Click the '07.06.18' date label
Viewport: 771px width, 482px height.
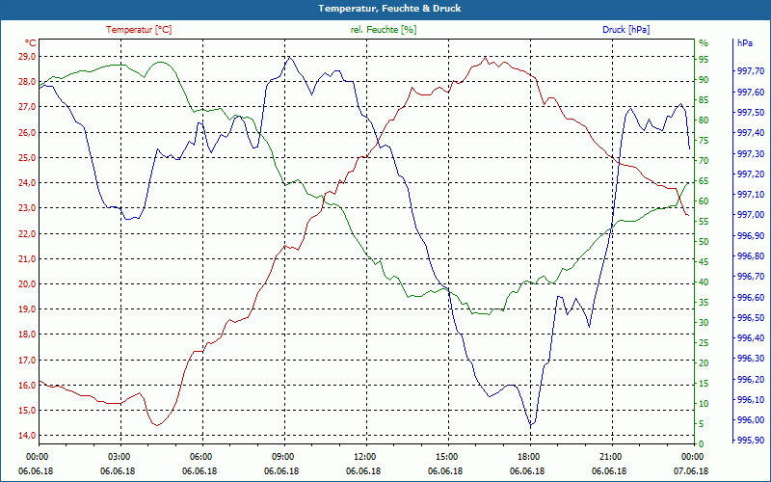point(691,470)
